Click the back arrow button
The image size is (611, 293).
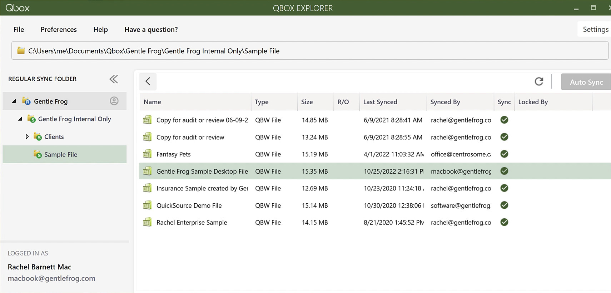[148, 81]
